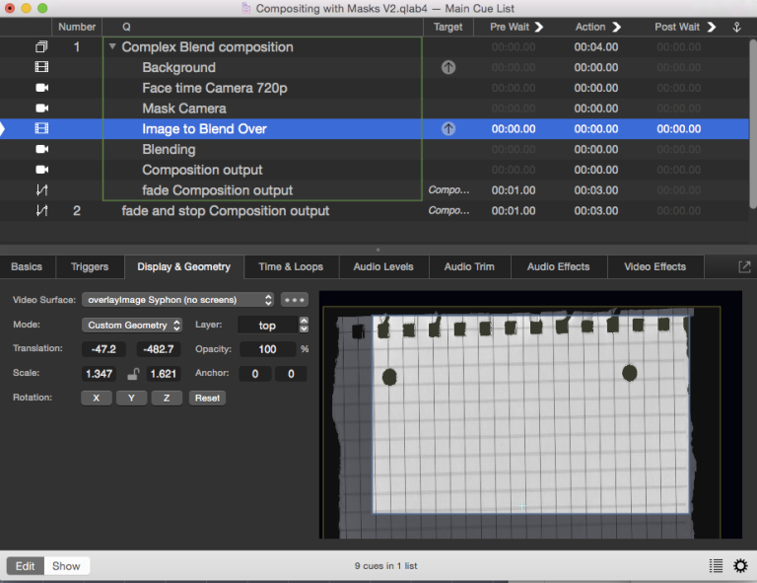Click the Opacity value field
This screenshot has height=583, width=757.
[267, 349]
